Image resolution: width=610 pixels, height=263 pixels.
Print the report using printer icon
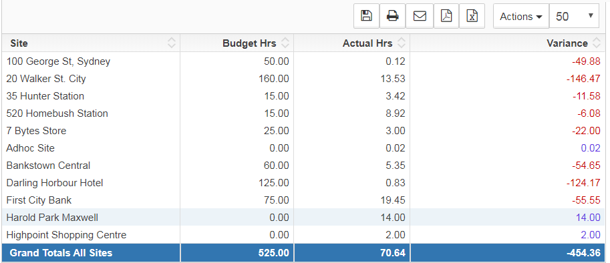pos(392,16)
